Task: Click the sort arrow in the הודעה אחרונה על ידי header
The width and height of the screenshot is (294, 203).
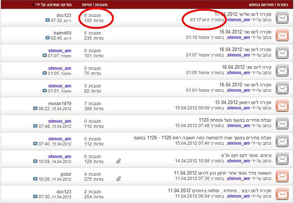Action: click(33, 5)
